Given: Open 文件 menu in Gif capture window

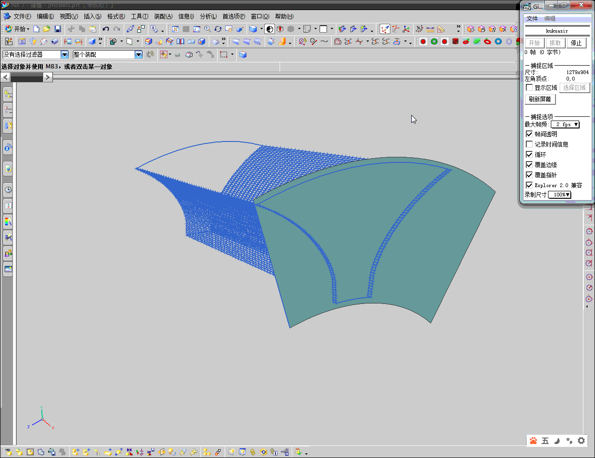Looking at the screenshot, I should 532,19.
